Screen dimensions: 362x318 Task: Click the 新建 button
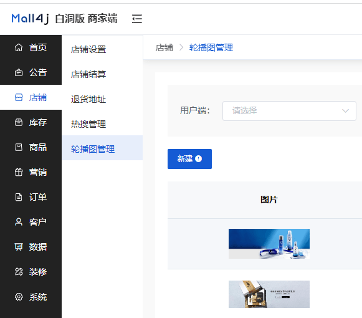(x=189, y=159)
